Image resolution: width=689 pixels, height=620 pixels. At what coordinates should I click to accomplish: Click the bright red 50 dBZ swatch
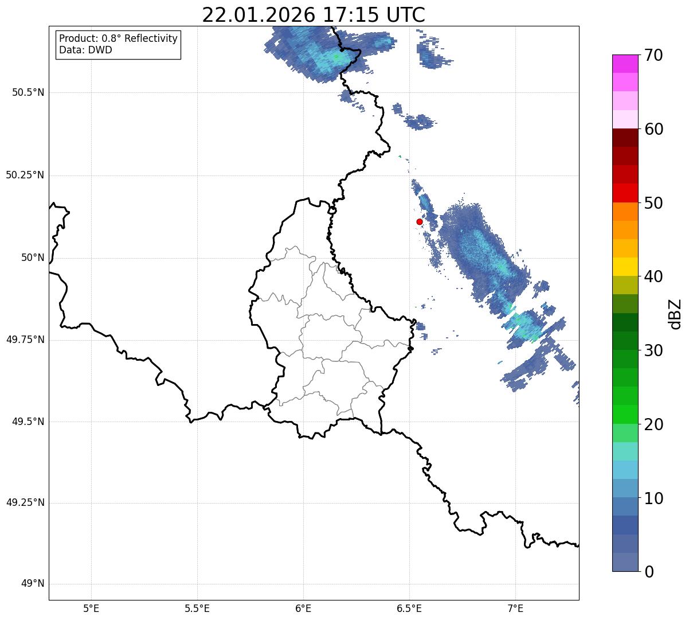[625, 193]
